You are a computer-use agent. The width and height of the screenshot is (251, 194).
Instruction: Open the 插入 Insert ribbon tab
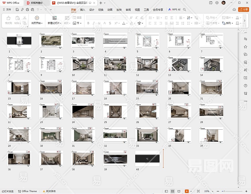83,10
